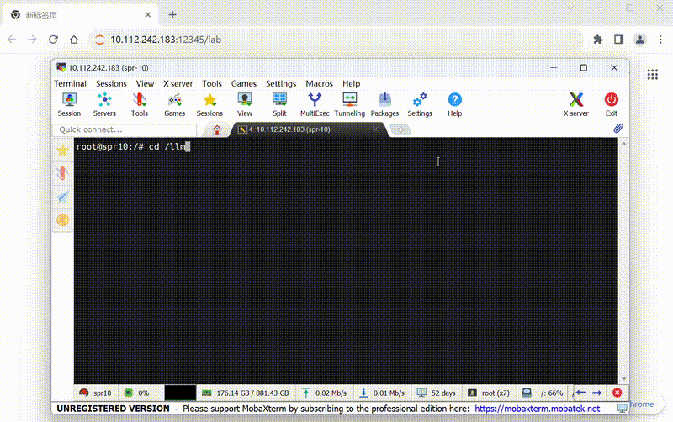This screenshot has height=422, width=673.
Task: Open Chrome extensions puzzle icon
Action: coord(598,40)
